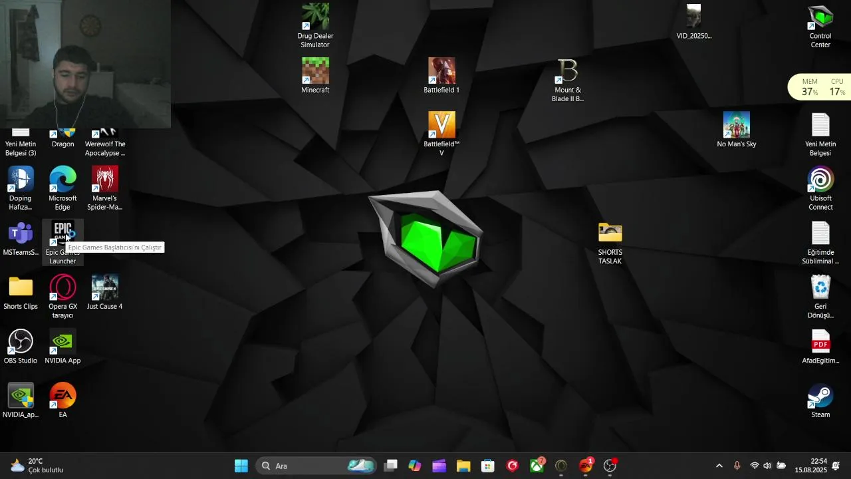Open the Geri Dönüşüm recycle bin

pyautogui.click(x=820, y=297)
